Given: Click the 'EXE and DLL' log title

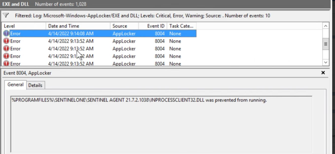Looking at the screenshot, I should tap(16, 4).
